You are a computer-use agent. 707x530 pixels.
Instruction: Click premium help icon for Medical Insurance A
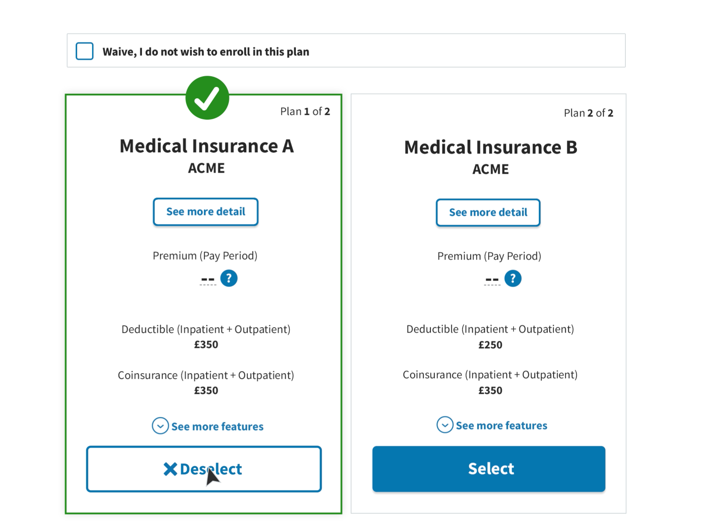coord(229,278)
